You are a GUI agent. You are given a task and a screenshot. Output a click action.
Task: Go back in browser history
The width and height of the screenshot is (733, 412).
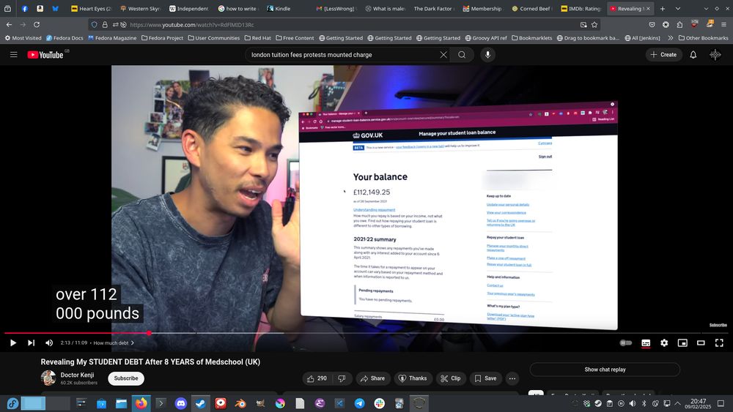coord(10,25)
